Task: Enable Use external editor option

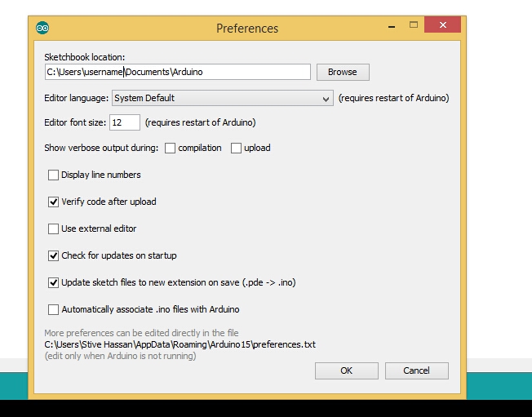Action: tap(53, 228)
